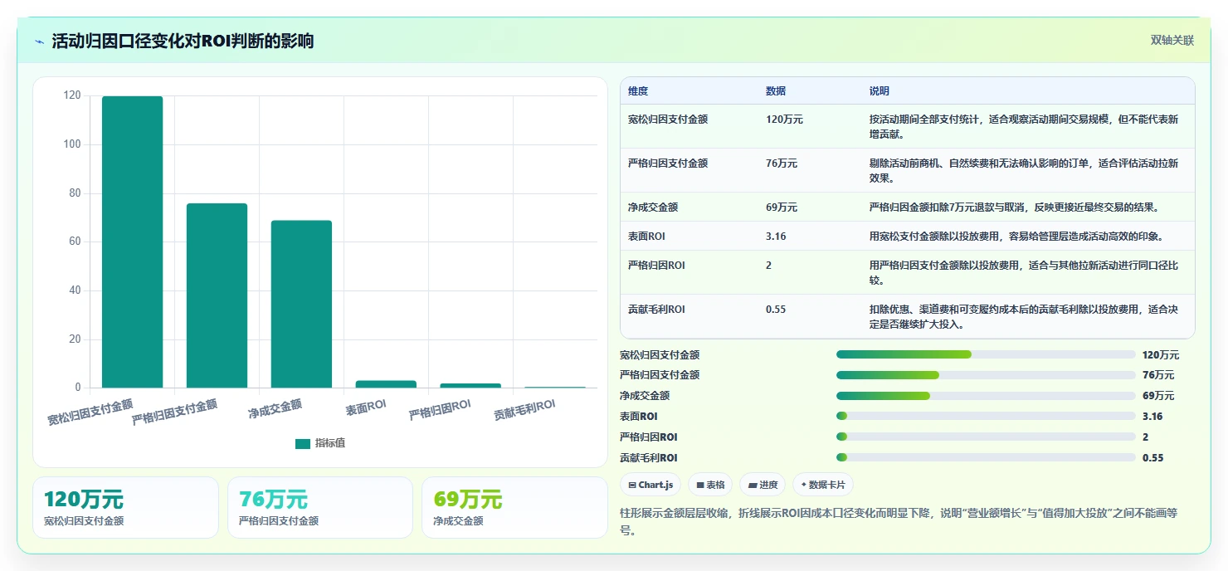Click the 贡献毛利ROI progress bar
1228x571 pixels.
(x=986, y=457)
